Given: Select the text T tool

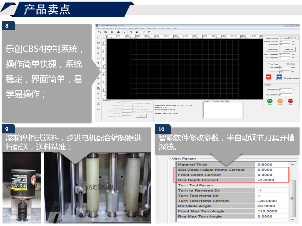Looking at the screenshot, I should tap(98, 63).
